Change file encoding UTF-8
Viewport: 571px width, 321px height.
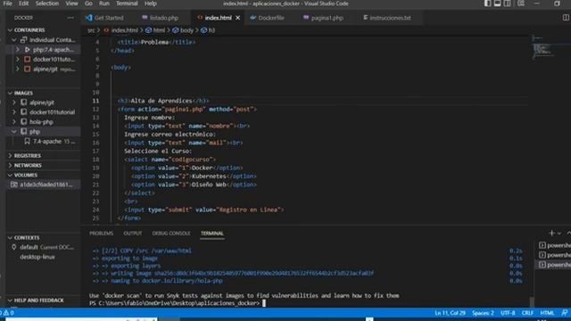508,313
